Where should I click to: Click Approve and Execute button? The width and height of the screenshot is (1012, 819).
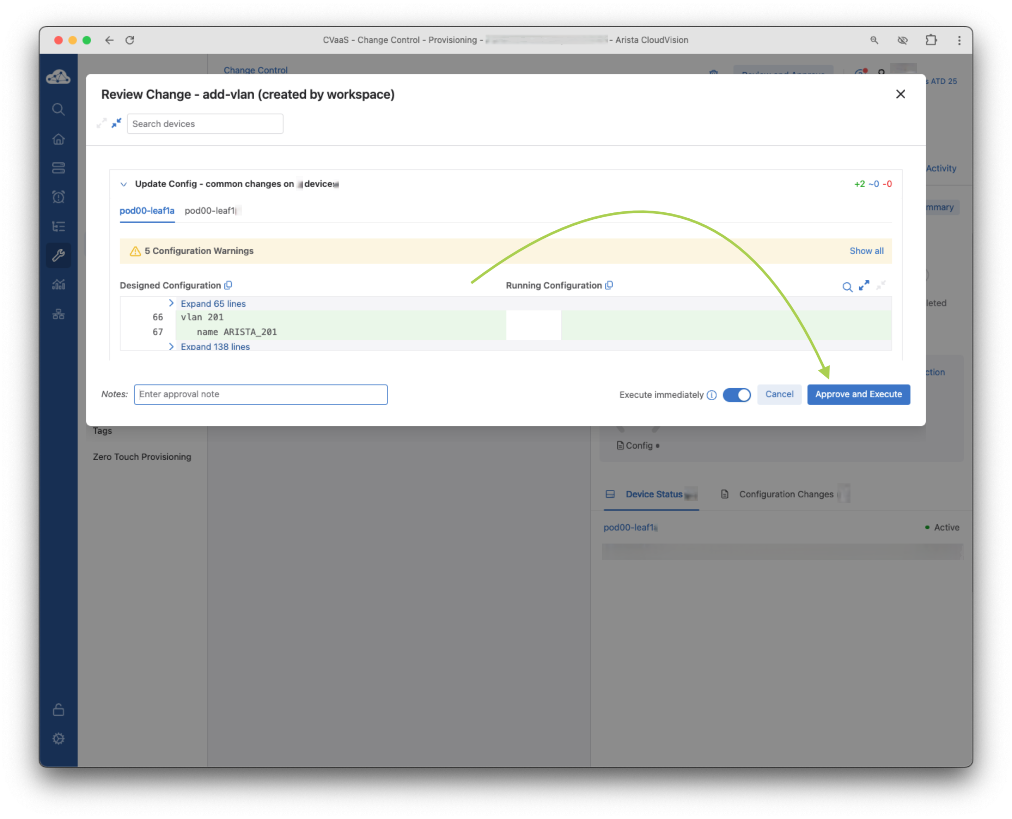858,394
